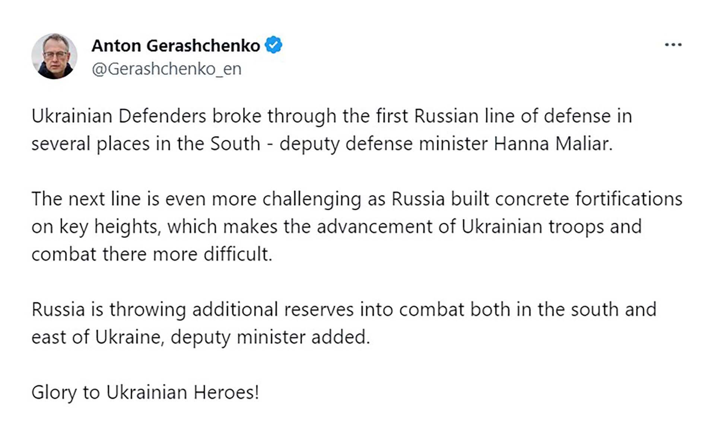Click the phrase Russia is throwing
Image resolution: width=715 pixels, height=433 pixels.
108,309
